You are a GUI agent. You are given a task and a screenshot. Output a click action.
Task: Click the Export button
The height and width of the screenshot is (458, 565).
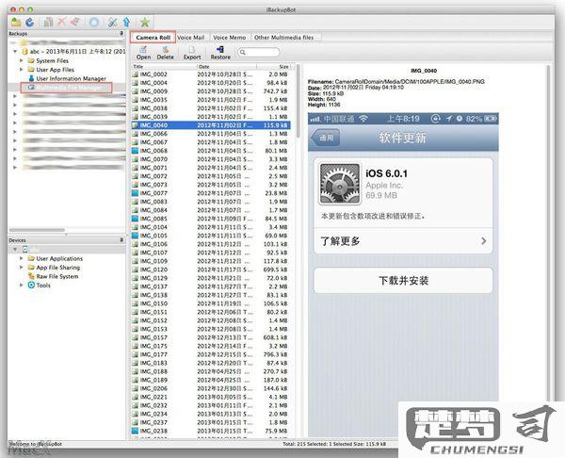tap(192, 53)
